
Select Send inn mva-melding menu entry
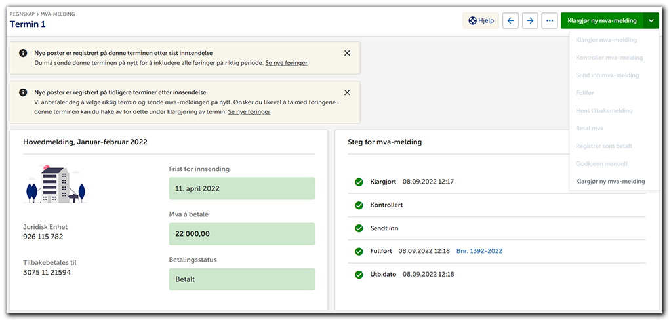click(607, 75)
